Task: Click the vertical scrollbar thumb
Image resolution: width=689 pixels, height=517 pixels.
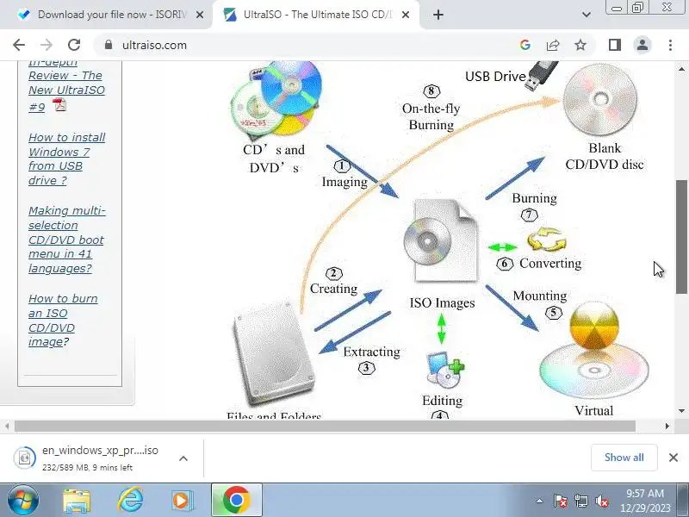Action: [x=681, y=236]
